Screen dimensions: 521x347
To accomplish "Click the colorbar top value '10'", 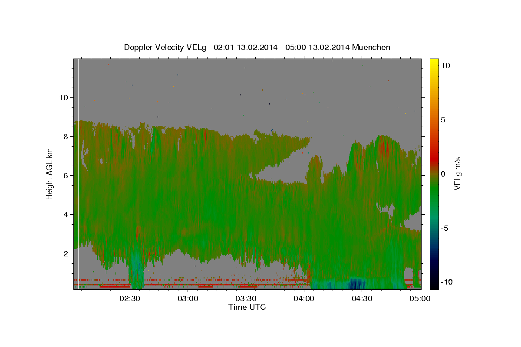I will 445,65.
